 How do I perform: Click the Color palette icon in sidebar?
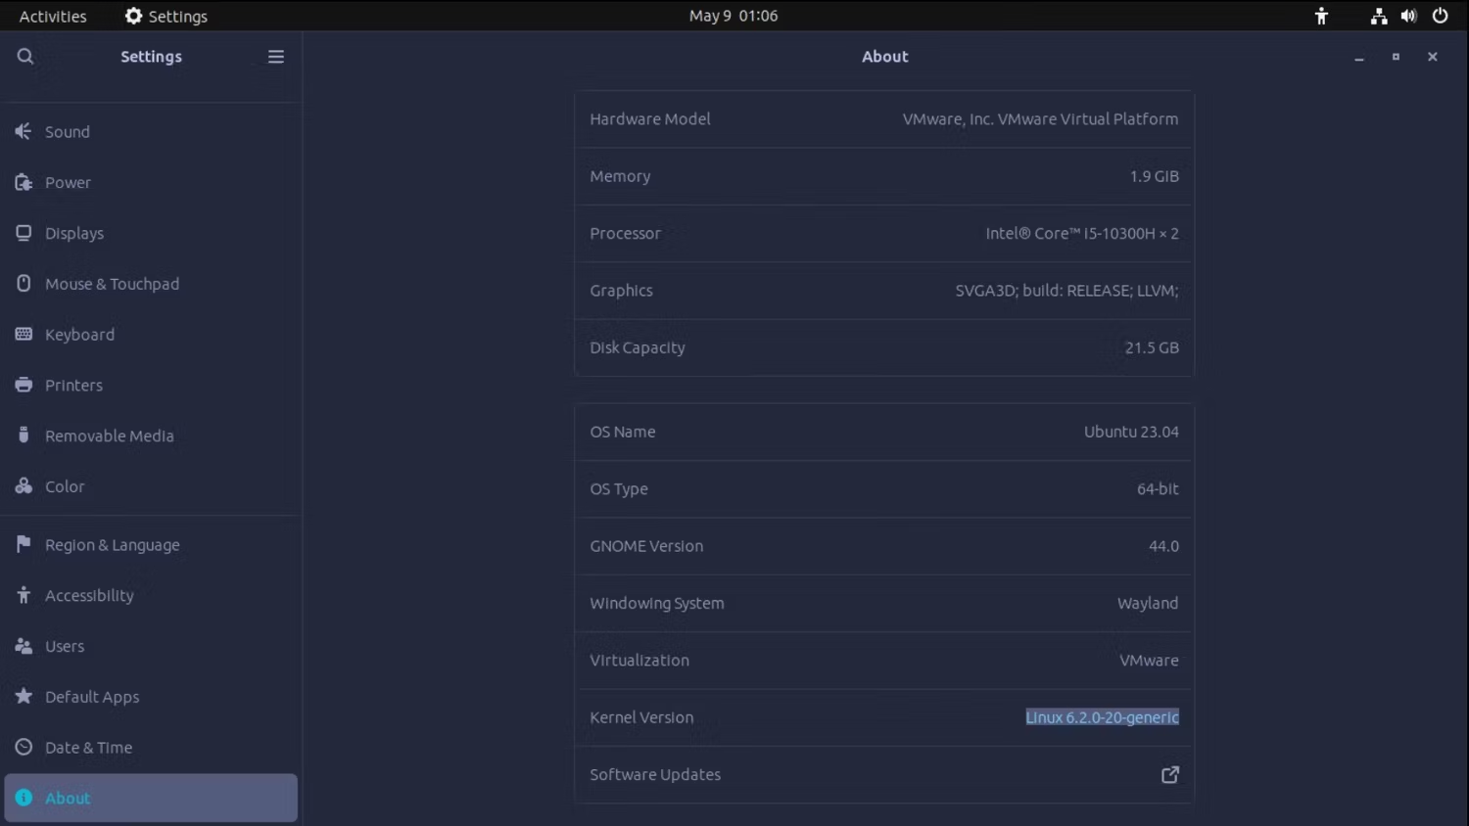point(24,486)
